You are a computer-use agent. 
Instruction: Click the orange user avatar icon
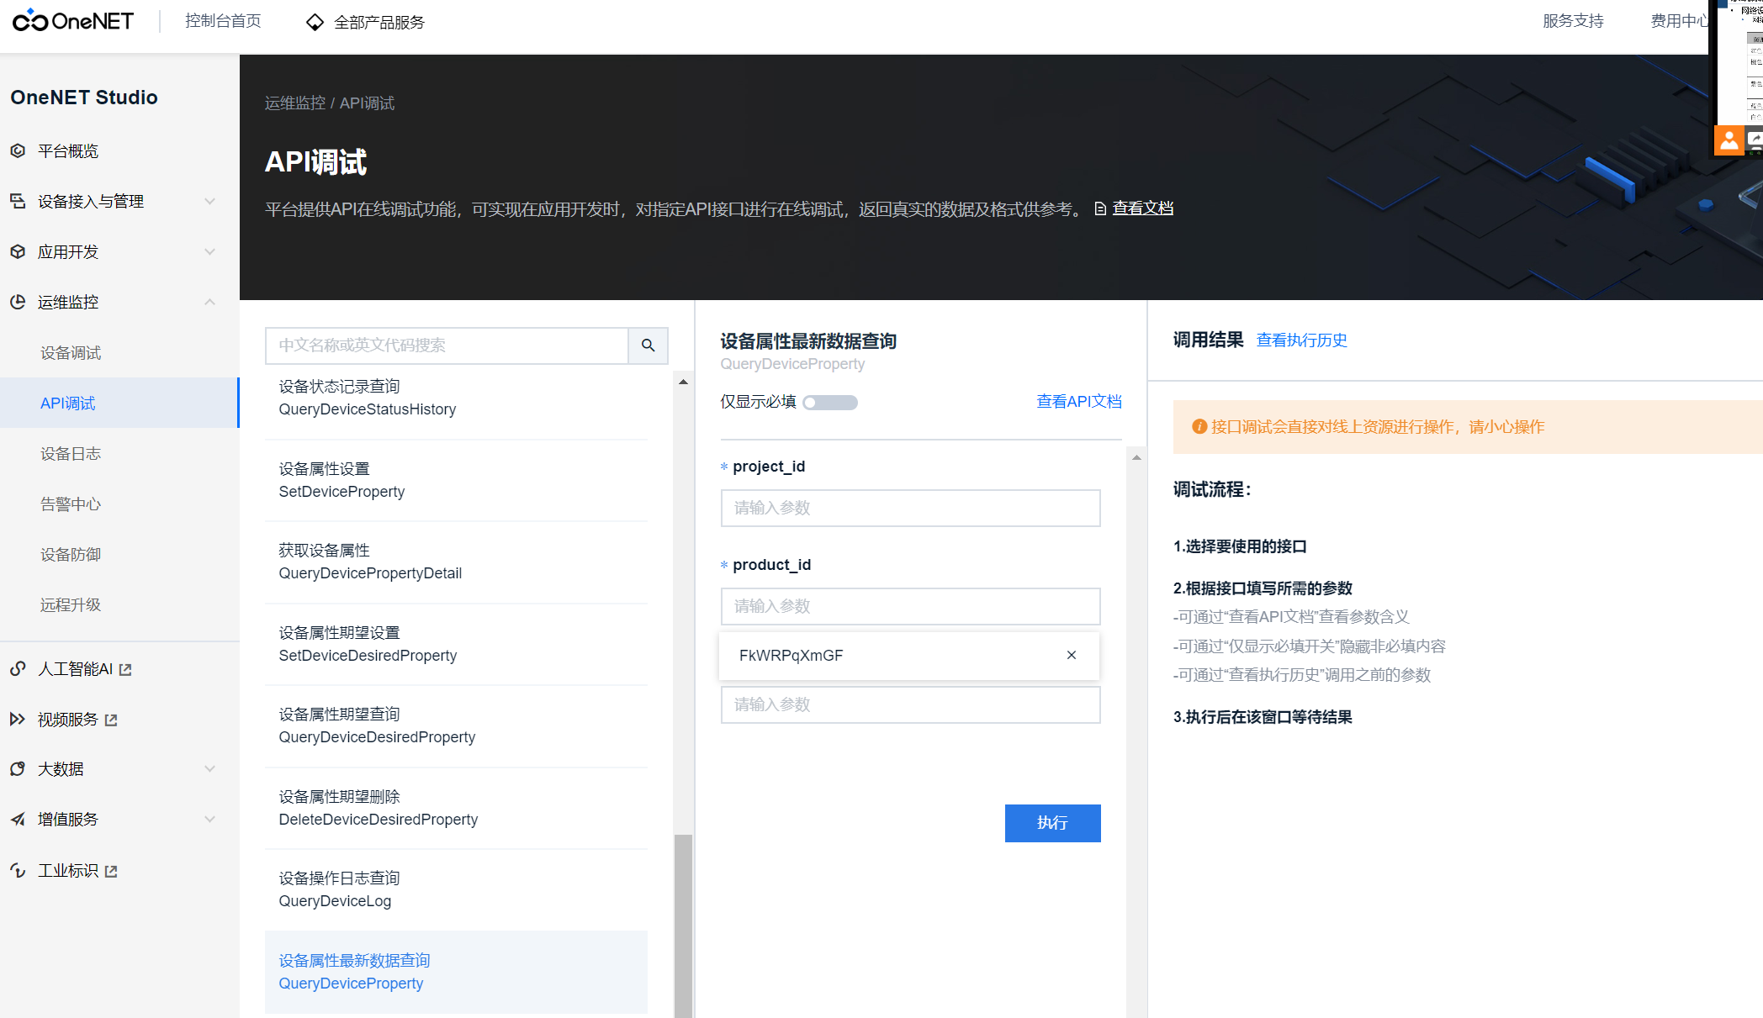(1728, 140)
